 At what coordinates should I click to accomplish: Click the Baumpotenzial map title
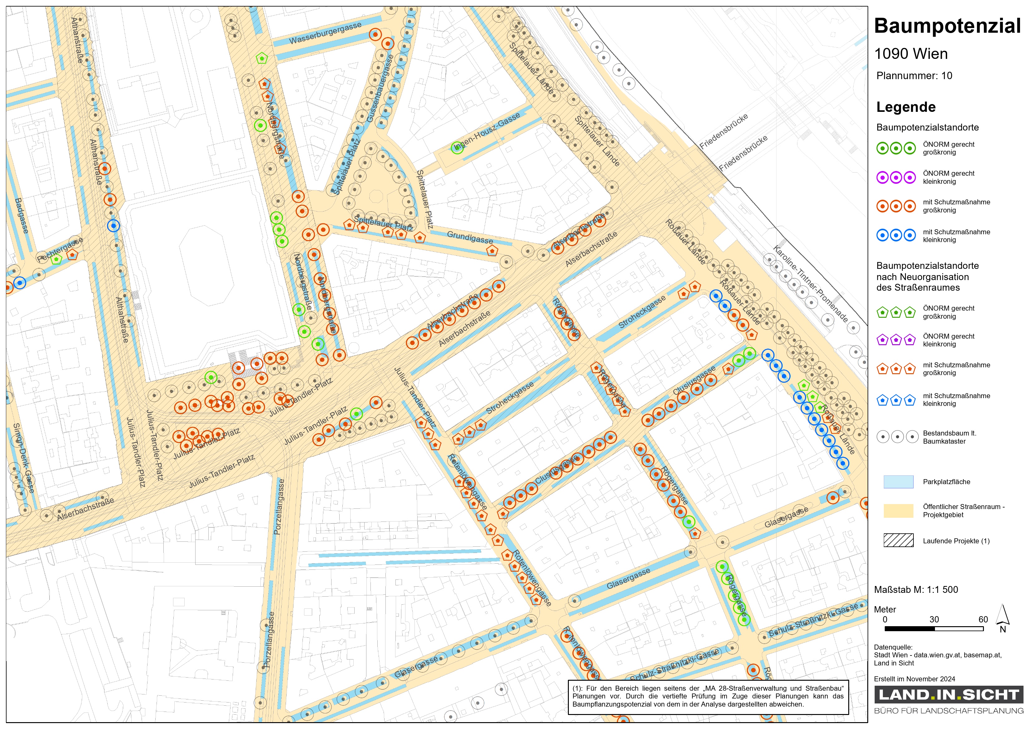click(947, 26)
